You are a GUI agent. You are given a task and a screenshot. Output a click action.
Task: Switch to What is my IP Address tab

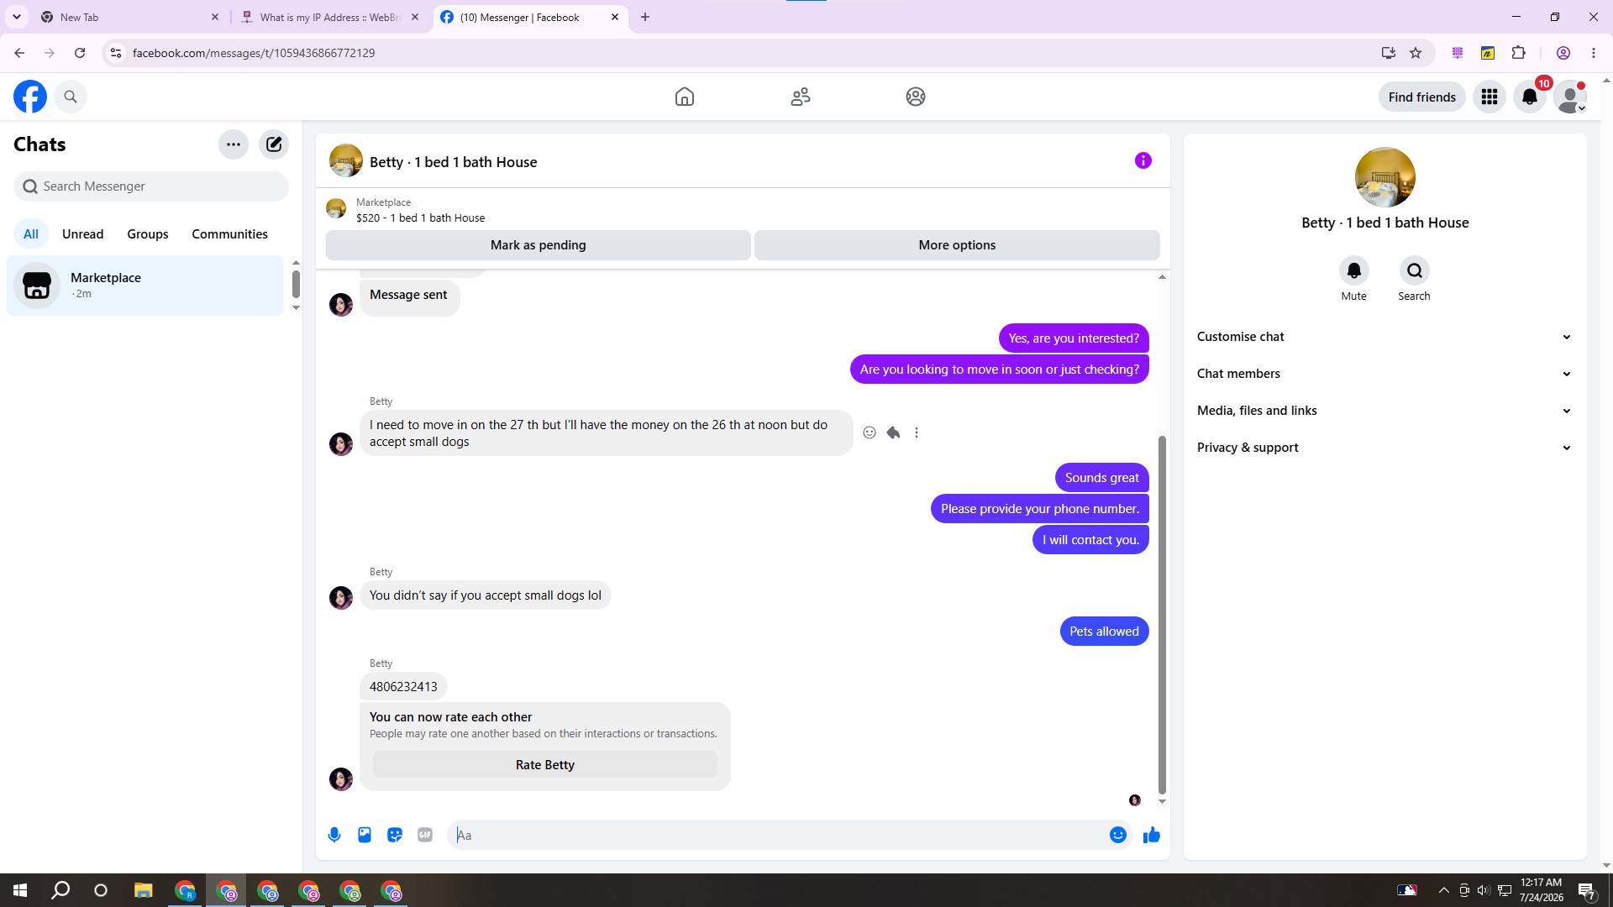coord(329,17)
